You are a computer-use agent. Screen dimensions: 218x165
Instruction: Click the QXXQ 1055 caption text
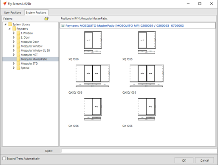129,92
